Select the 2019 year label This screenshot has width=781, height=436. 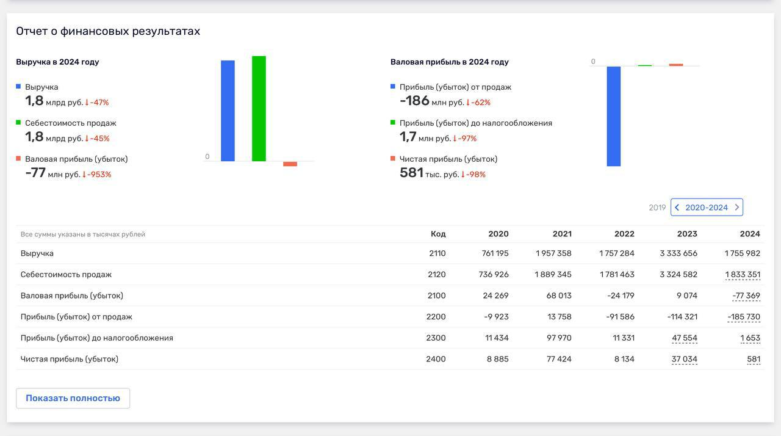[657, 208]
